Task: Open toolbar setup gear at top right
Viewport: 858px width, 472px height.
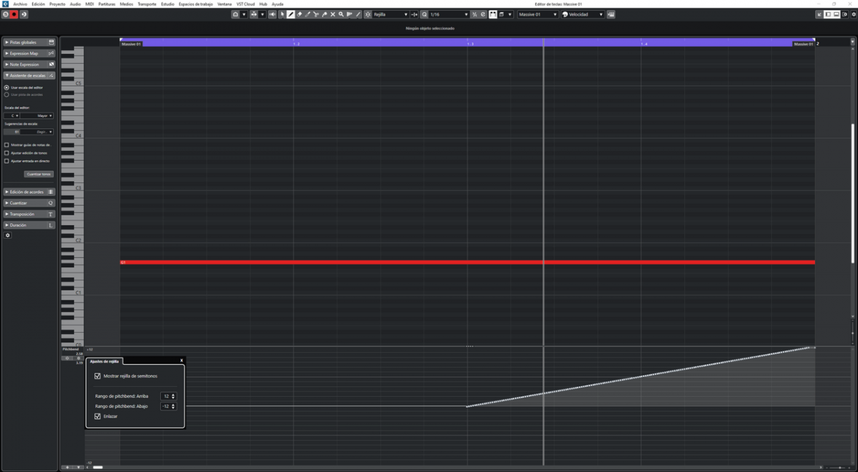Action: coord(853,14)
